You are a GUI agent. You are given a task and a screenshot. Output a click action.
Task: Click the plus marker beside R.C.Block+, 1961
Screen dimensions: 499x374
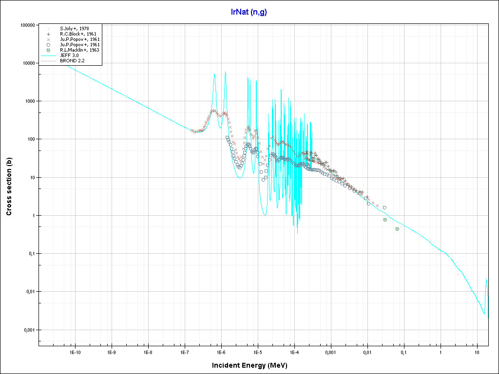tap(49, 34)
